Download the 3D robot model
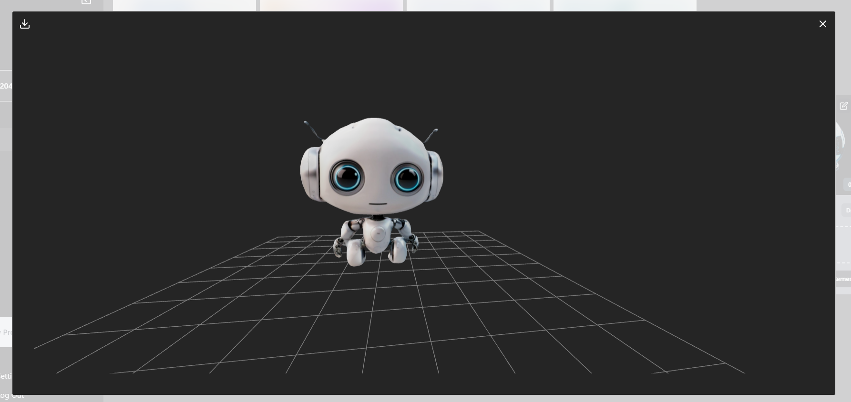Viewport: 851px width, 402px height. coord(25,24)
